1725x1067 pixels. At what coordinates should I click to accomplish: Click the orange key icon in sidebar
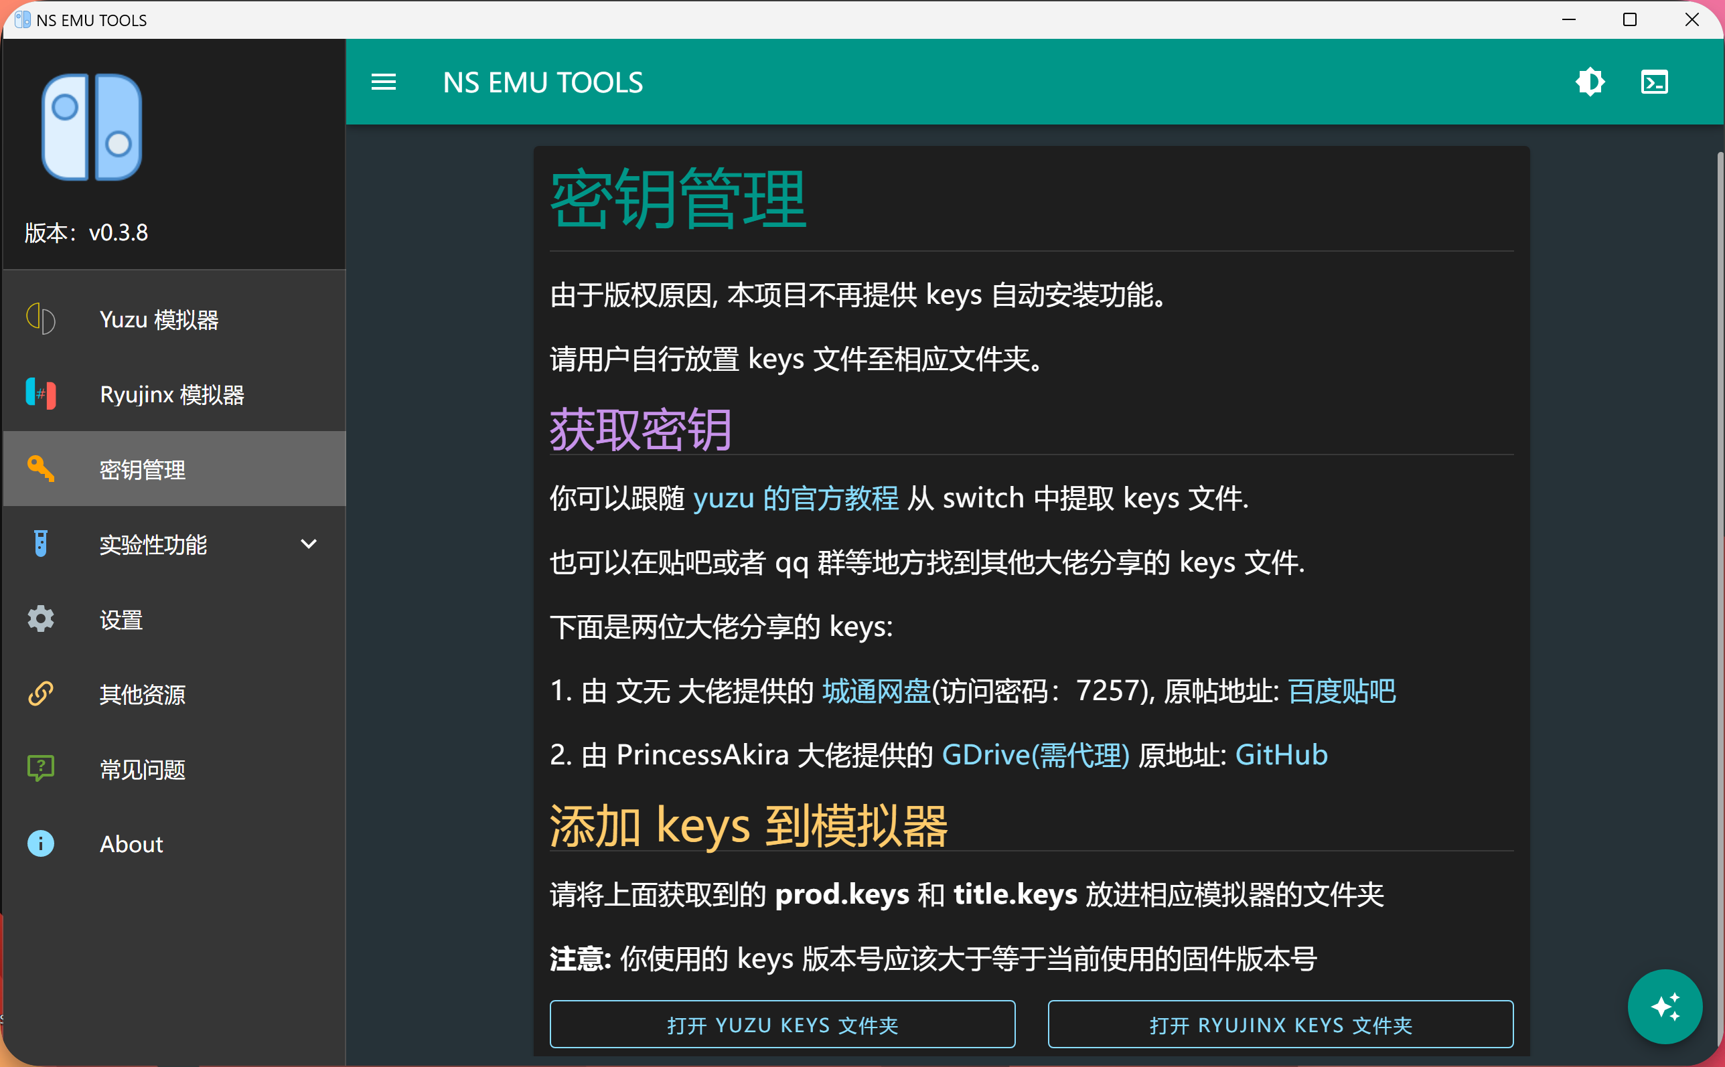[41, 469]
